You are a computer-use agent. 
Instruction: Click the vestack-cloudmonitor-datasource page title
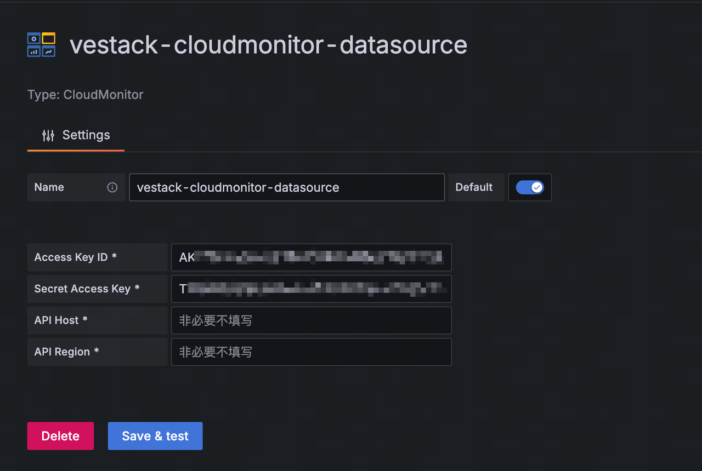269,45
